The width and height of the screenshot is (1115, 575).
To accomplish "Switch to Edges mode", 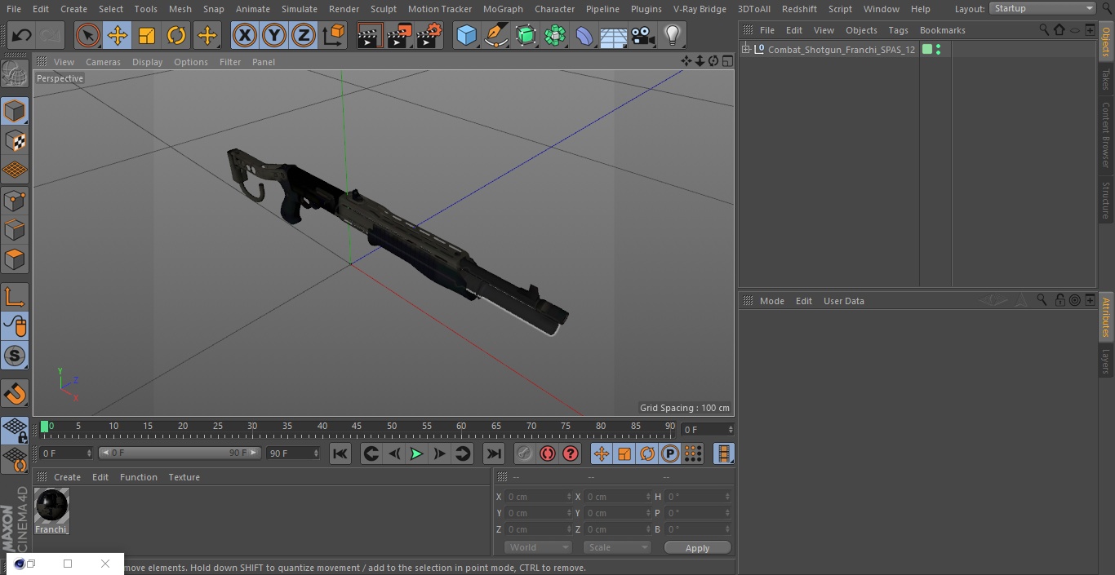I will 15,229.
